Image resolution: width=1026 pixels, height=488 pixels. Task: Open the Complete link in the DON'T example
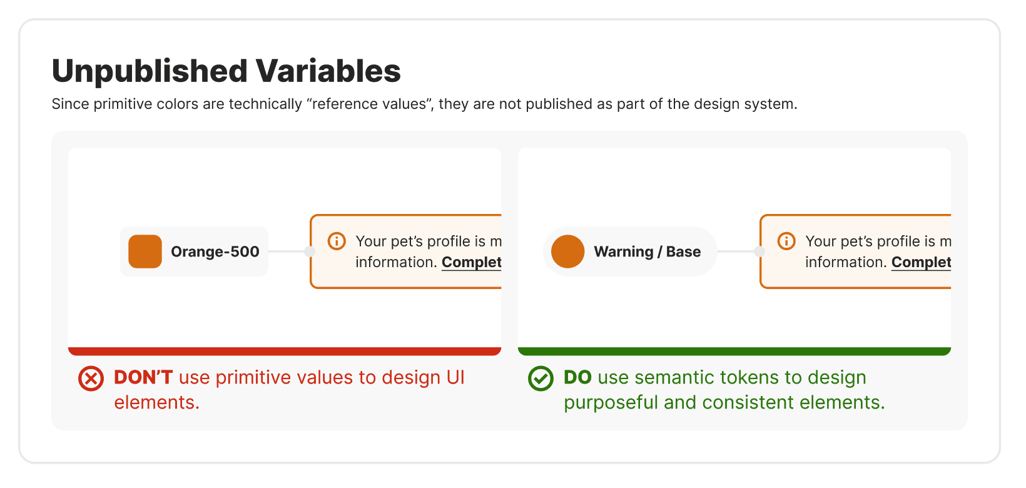(x=471, y=262)
